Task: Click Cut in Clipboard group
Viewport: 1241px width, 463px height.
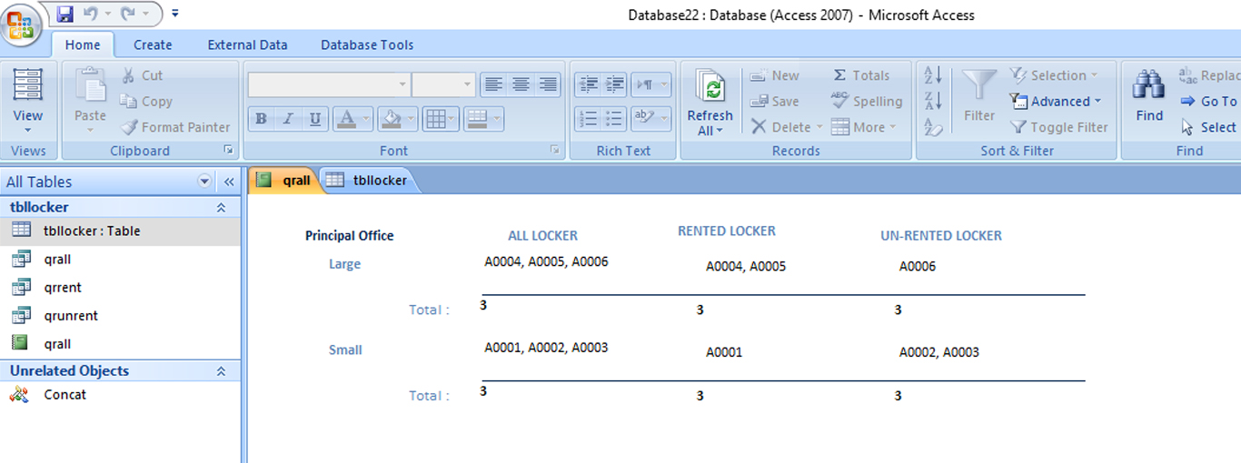Action: point(142,75)
